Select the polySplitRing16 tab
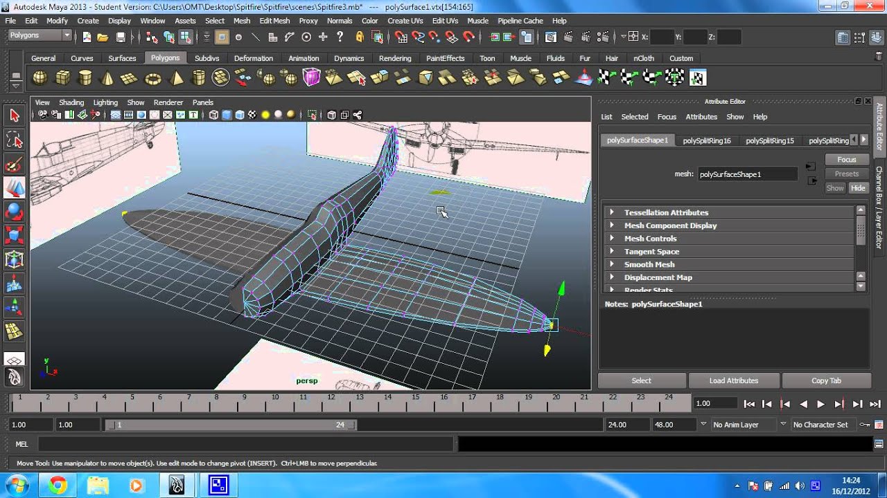 (707, 140)
